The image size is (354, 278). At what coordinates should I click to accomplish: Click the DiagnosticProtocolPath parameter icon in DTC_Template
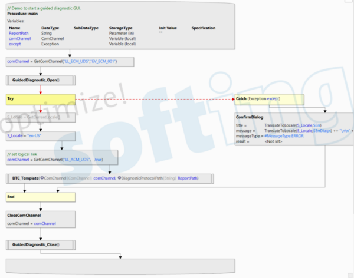[x=119, y=178]
